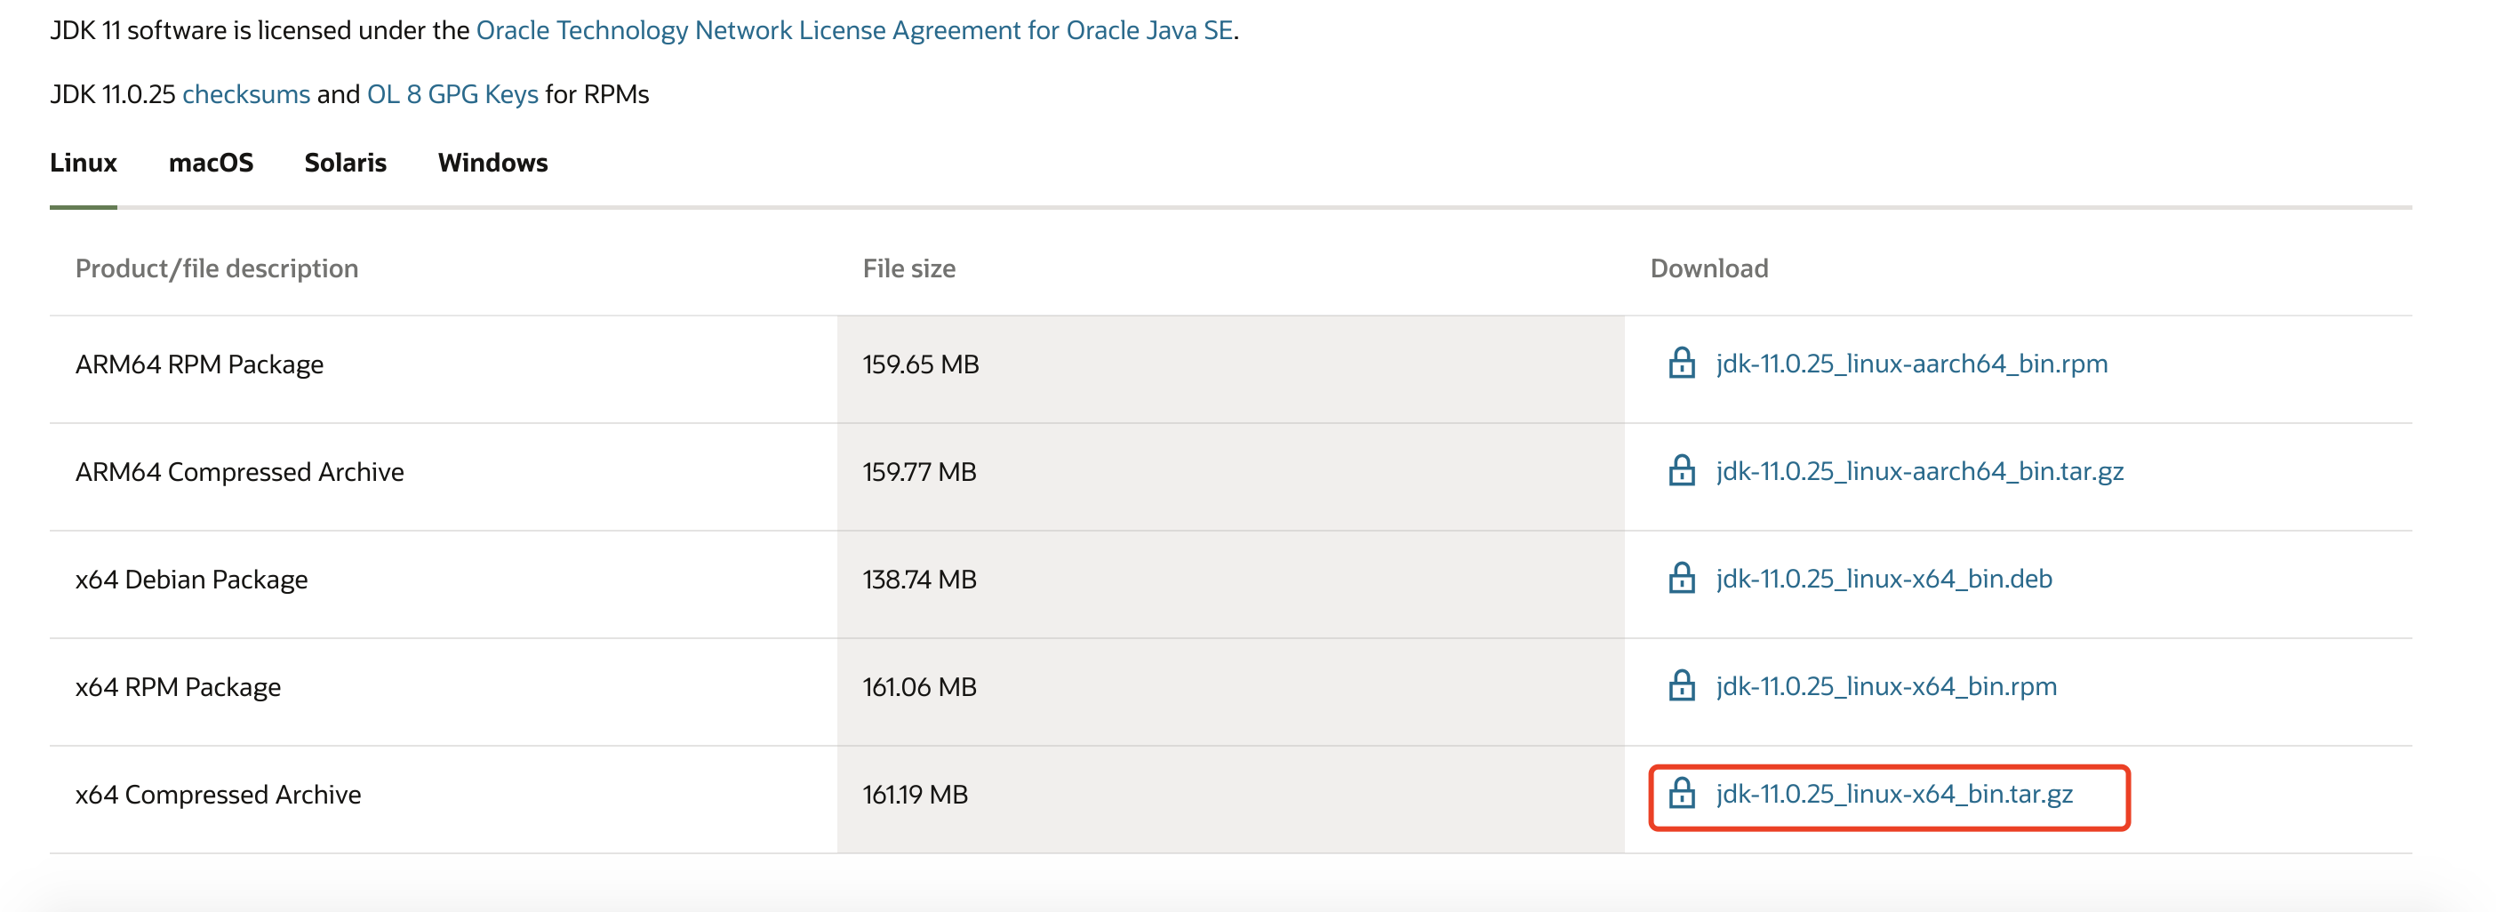
Task: Open the Solaris tab
Action: pos(345,163)
